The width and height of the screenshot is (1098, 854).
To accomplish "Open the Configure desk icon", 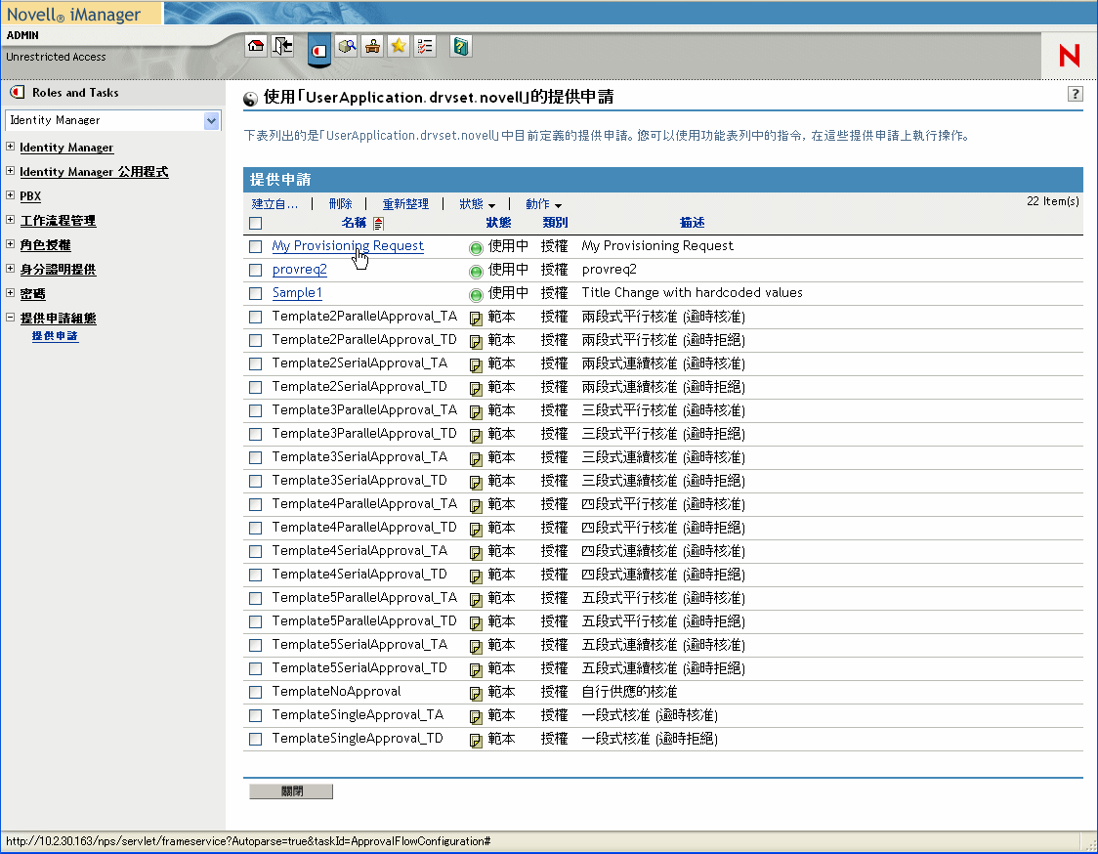I will 372,46.
